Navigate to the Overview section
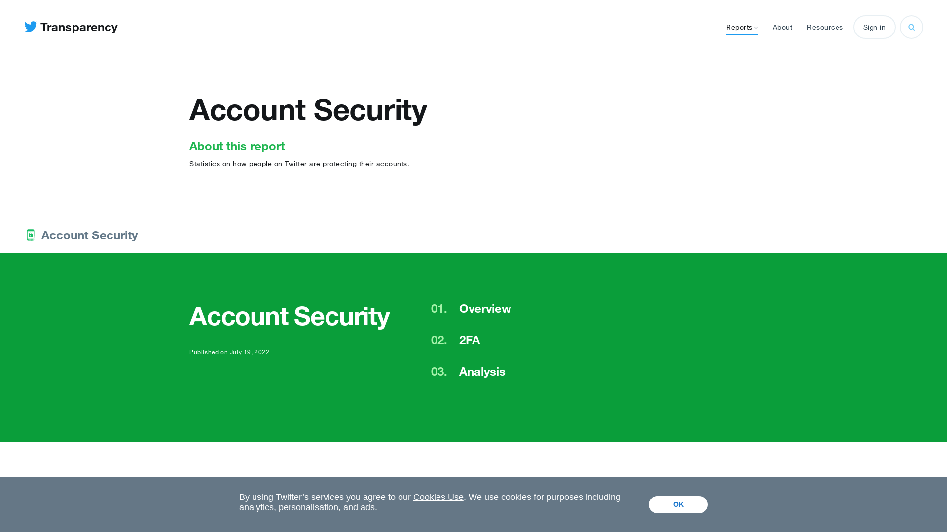The height and width of the screenshot is (532, 947). click(484, 308)
